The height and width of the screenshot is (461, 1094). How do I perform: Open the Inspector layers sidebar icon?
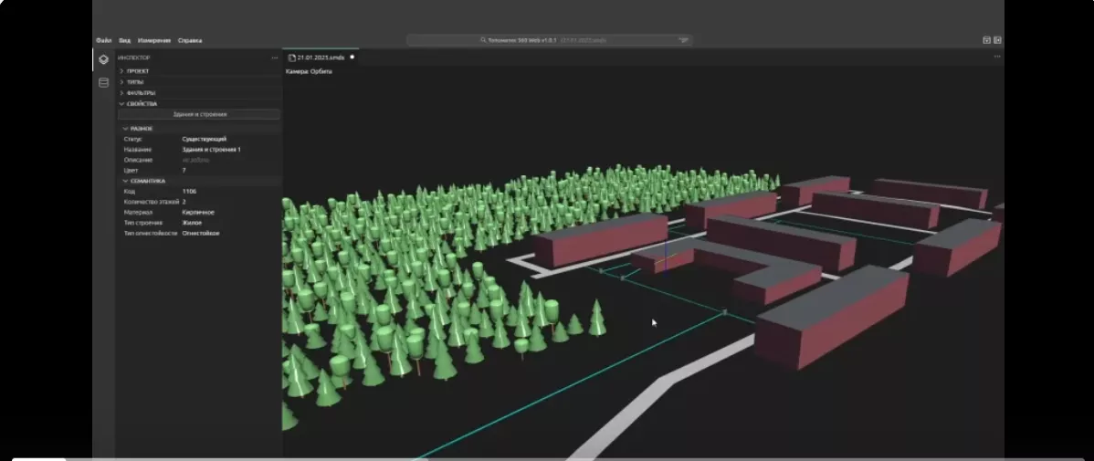click(x=103, y=59)
